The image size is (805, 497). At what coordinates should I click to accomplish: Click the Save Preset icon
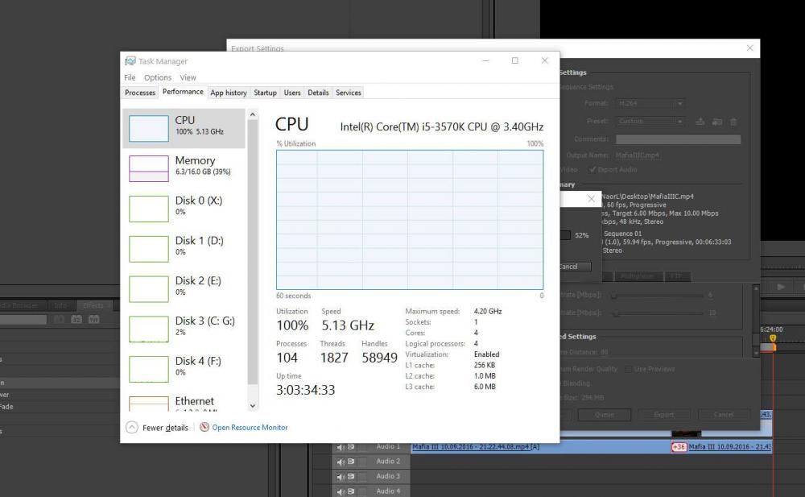[700, 122]
